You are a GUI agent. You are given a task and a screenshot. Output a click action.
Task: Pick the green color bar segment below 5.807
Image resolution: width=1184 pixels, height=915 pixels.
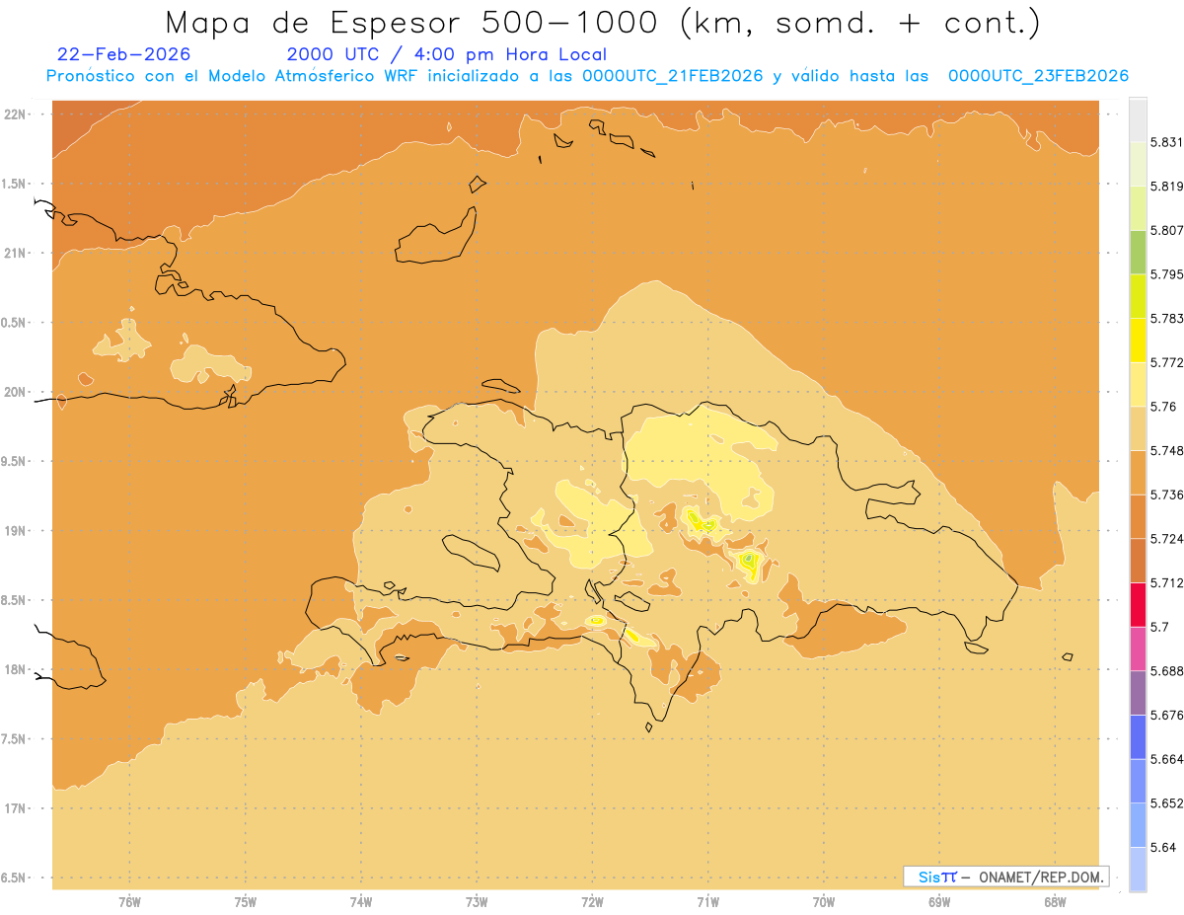(1138, 252)
